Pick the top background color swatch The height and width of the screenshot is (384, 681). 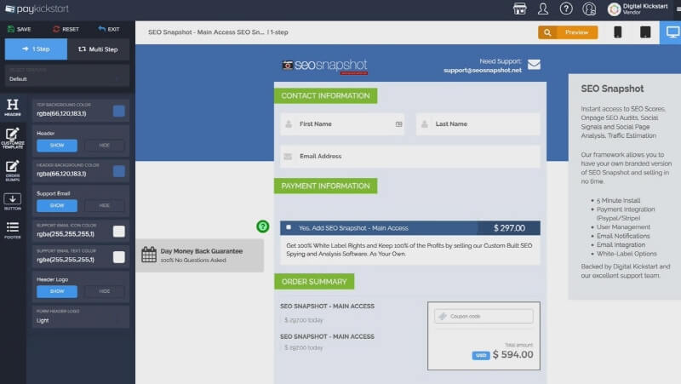(x=118, y=111)
